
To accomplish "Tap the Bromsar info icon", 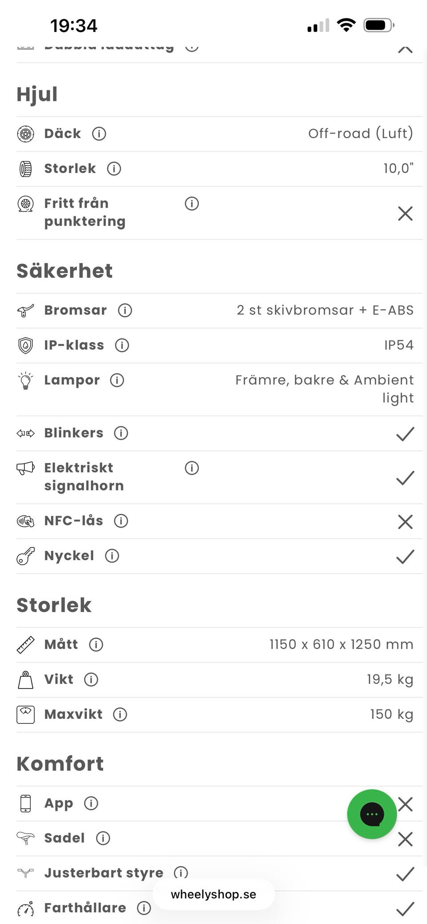I will (x=125, y=310).
